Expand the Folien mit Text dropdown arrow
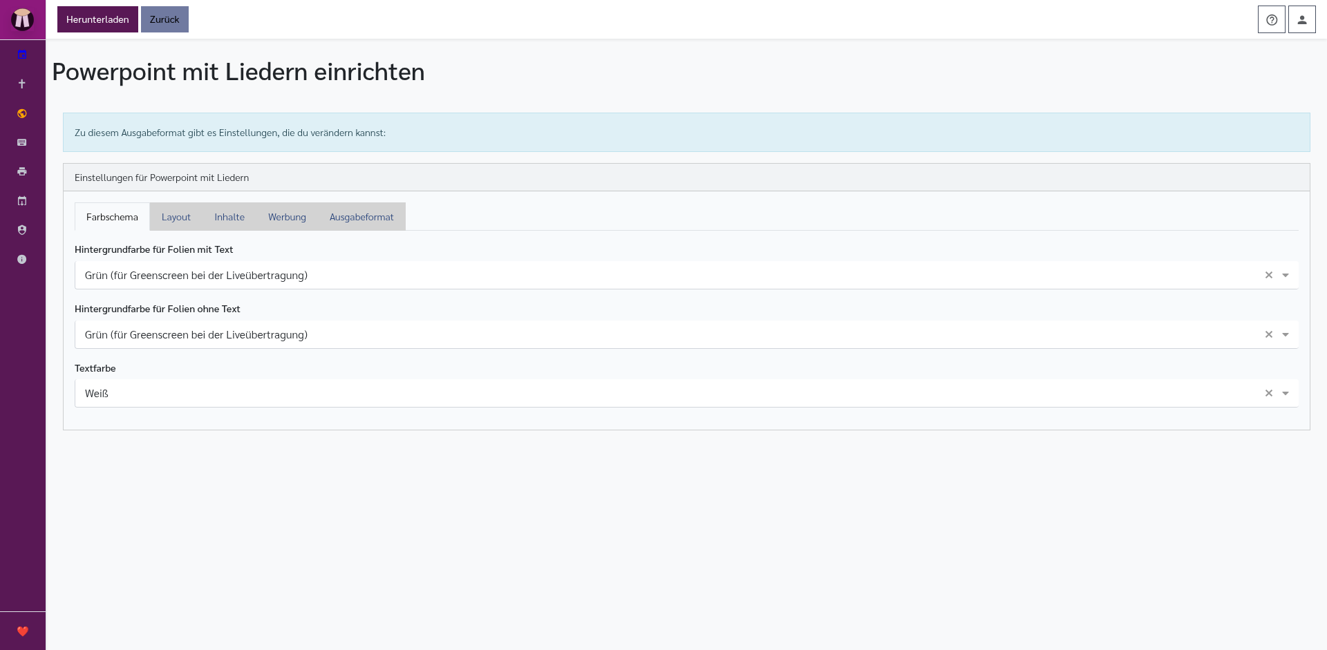1327x650 pixels. pyautogui.click(x=1286, y=276)
